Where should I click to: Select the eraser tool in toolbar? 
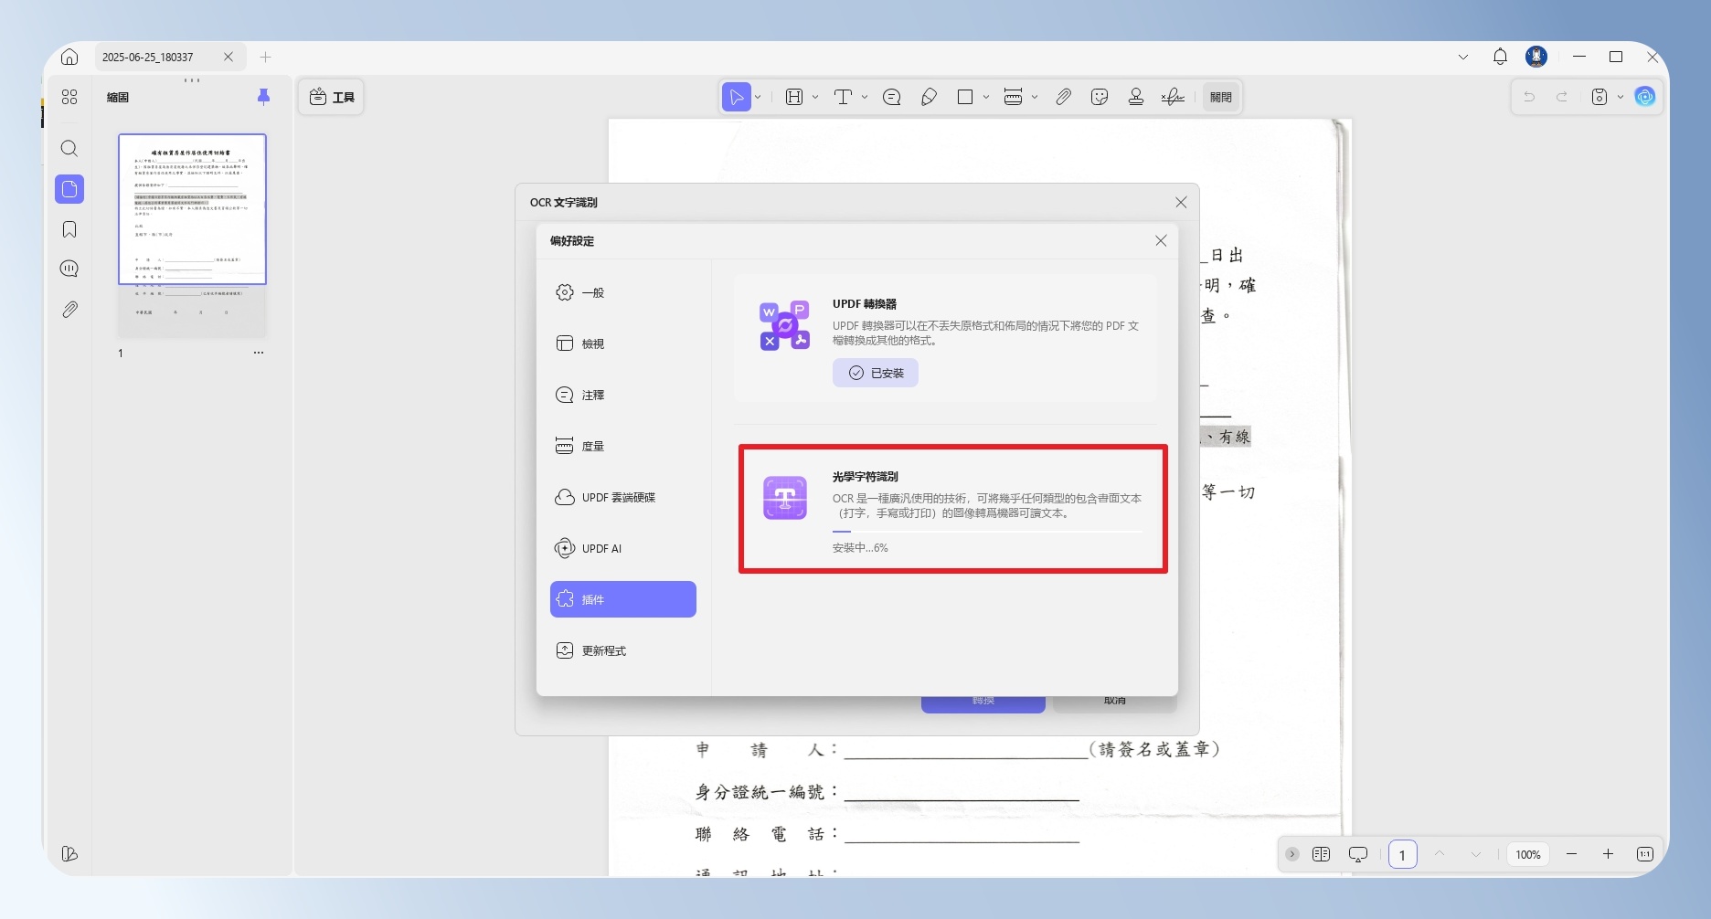929,97
